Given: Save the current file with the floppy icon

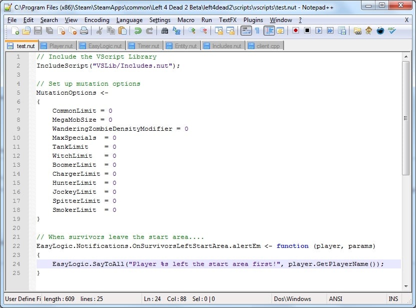Looking at the screenshot, I should 38,31.
